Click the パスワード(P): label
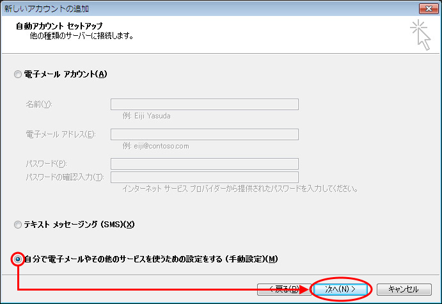The image size is (442, 304). 47,164
